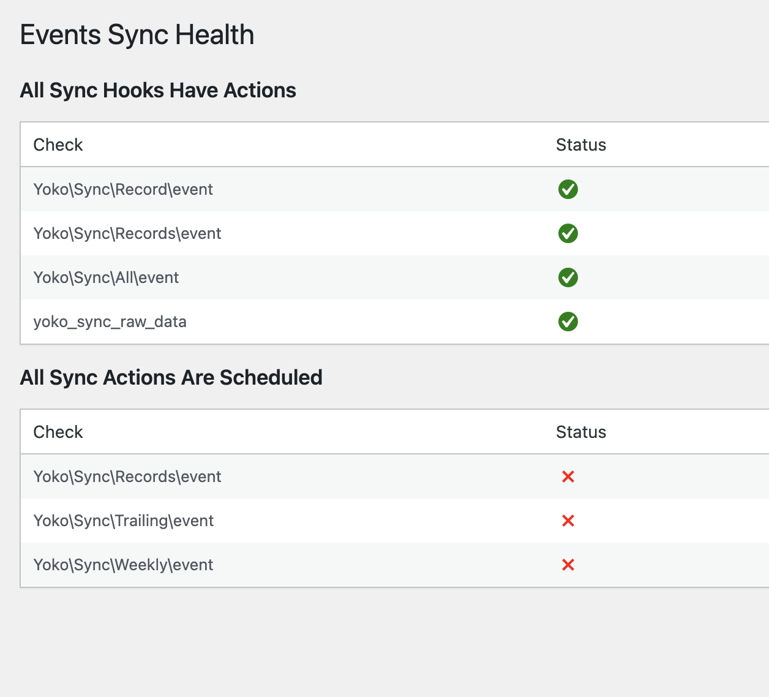Click Yoko\Sync\Records\event label in Scheduled table
This screenshot has height=697, width=769.
click(127, 477)
